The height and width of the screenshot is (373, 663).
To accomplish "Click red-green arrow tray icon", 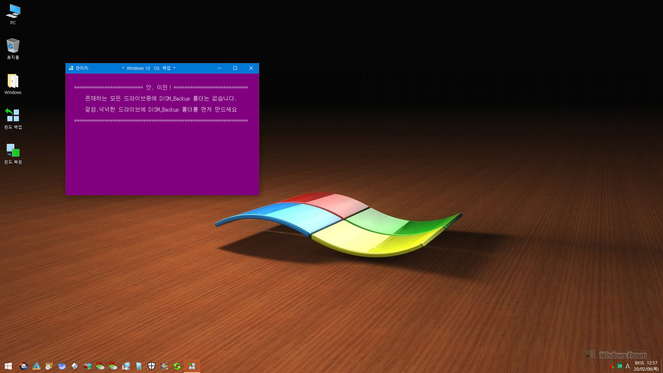I will (x=612, y=366).
